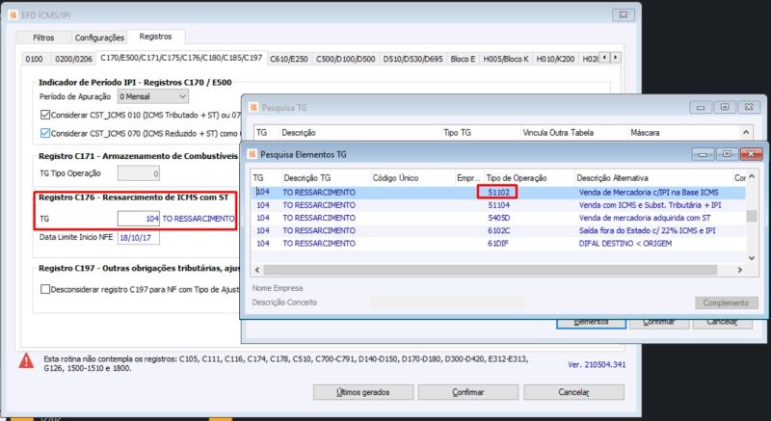Screen dimensions: 771x421
Task: Click the version text Ver. 210504.341
Action: point(597,364)
